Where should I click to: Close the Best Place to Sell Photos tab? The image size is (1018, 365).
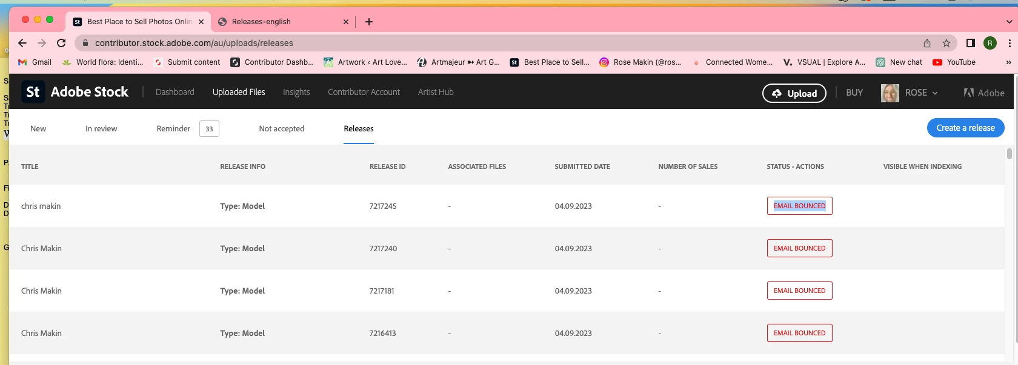click(201, 22)
